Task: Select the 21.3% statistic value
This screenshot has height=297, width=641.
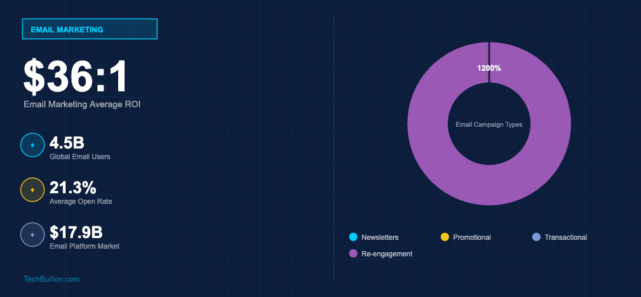Action: [x=73, y=187]
